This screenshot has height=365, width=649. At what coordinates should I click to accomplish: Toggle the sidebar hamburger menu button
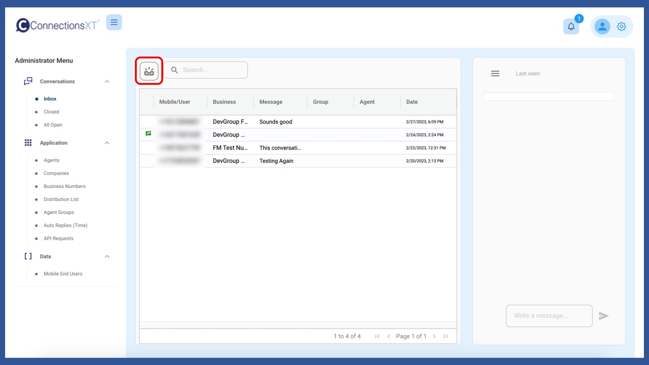click(114, 22)
